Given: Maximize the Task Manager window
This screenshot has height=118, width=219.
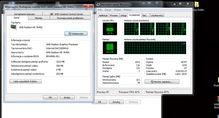Looking at the screenshot, I should pos(180,4).
